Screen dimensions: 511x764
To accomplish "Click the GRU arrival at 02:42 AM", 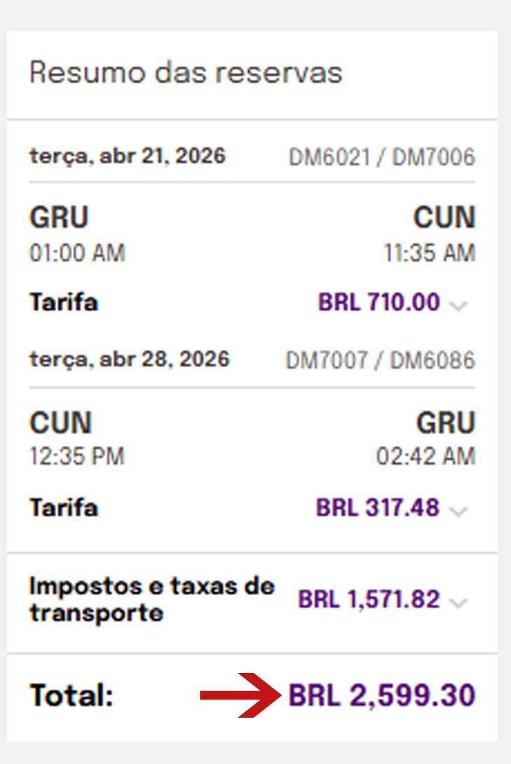I will click(x=446, y=423).
